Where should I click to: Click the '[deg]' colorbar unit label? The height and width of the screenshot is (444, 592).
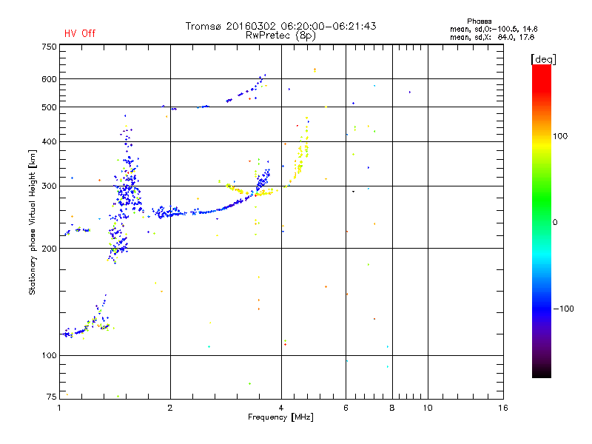pyautogui.click(x=543, y=59)
